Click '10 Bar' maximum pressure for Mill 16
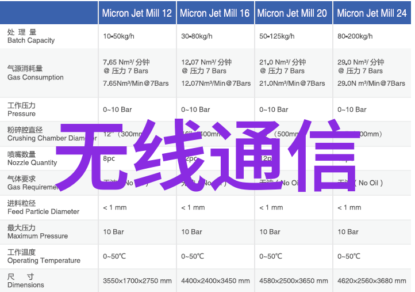The width and height of the screenshot is (415, 292). 191,232
